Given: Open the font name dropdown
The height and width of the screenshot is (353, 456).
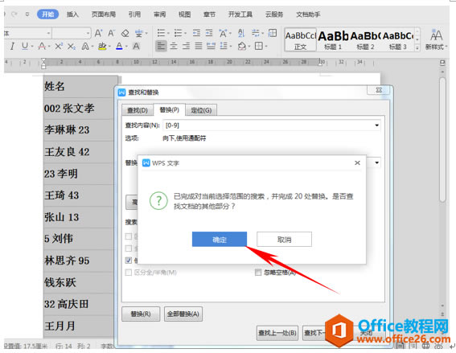Looking at the screenshot, I should coord(48,34).
